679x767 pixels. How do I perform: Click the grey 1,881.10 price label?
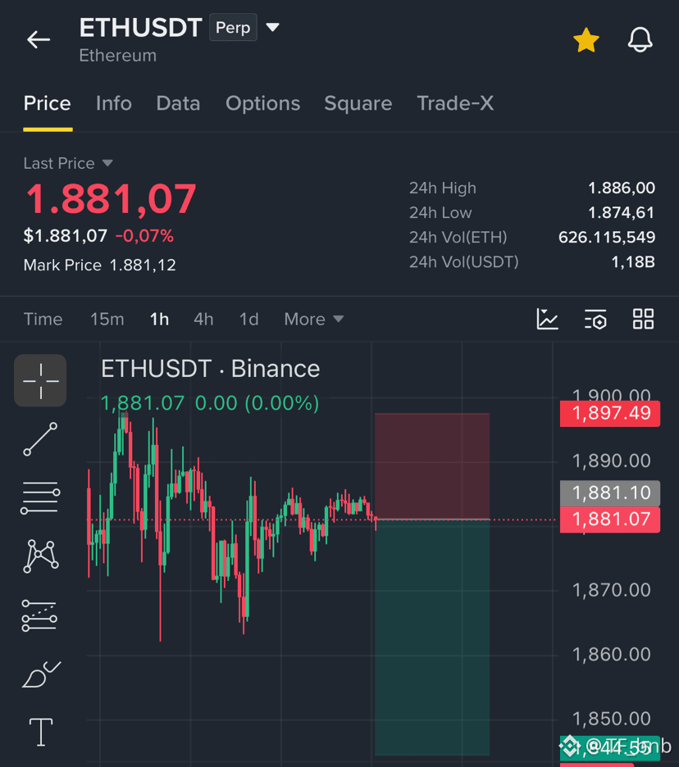[610, 493]
